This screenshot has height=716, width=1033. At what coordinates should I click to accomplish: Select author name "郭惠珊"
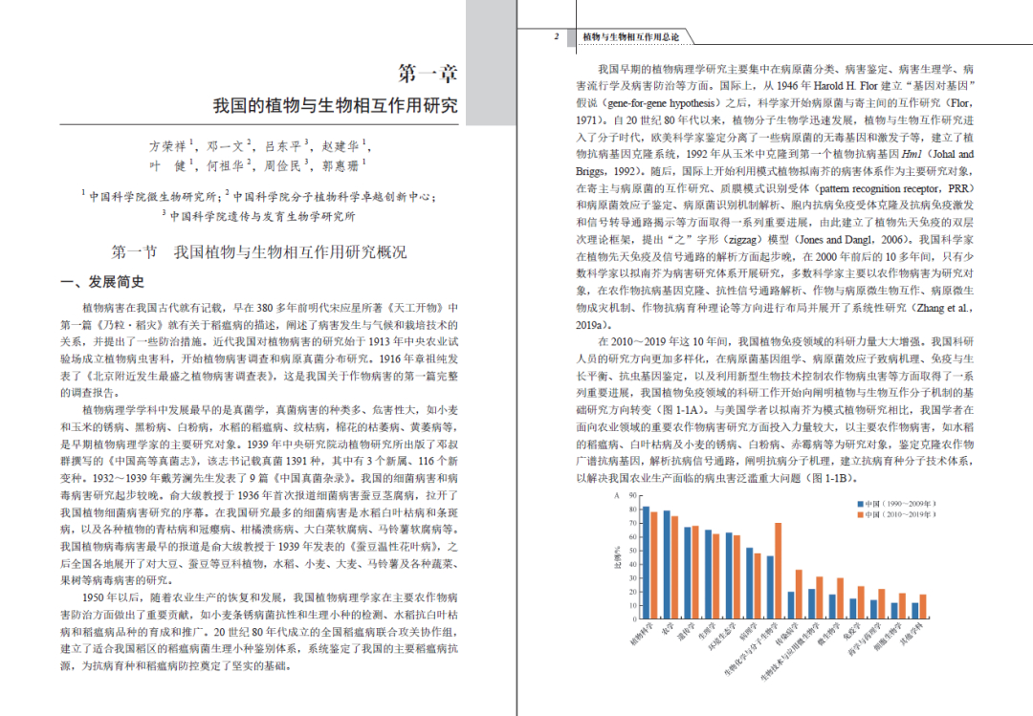coord(341,166)
